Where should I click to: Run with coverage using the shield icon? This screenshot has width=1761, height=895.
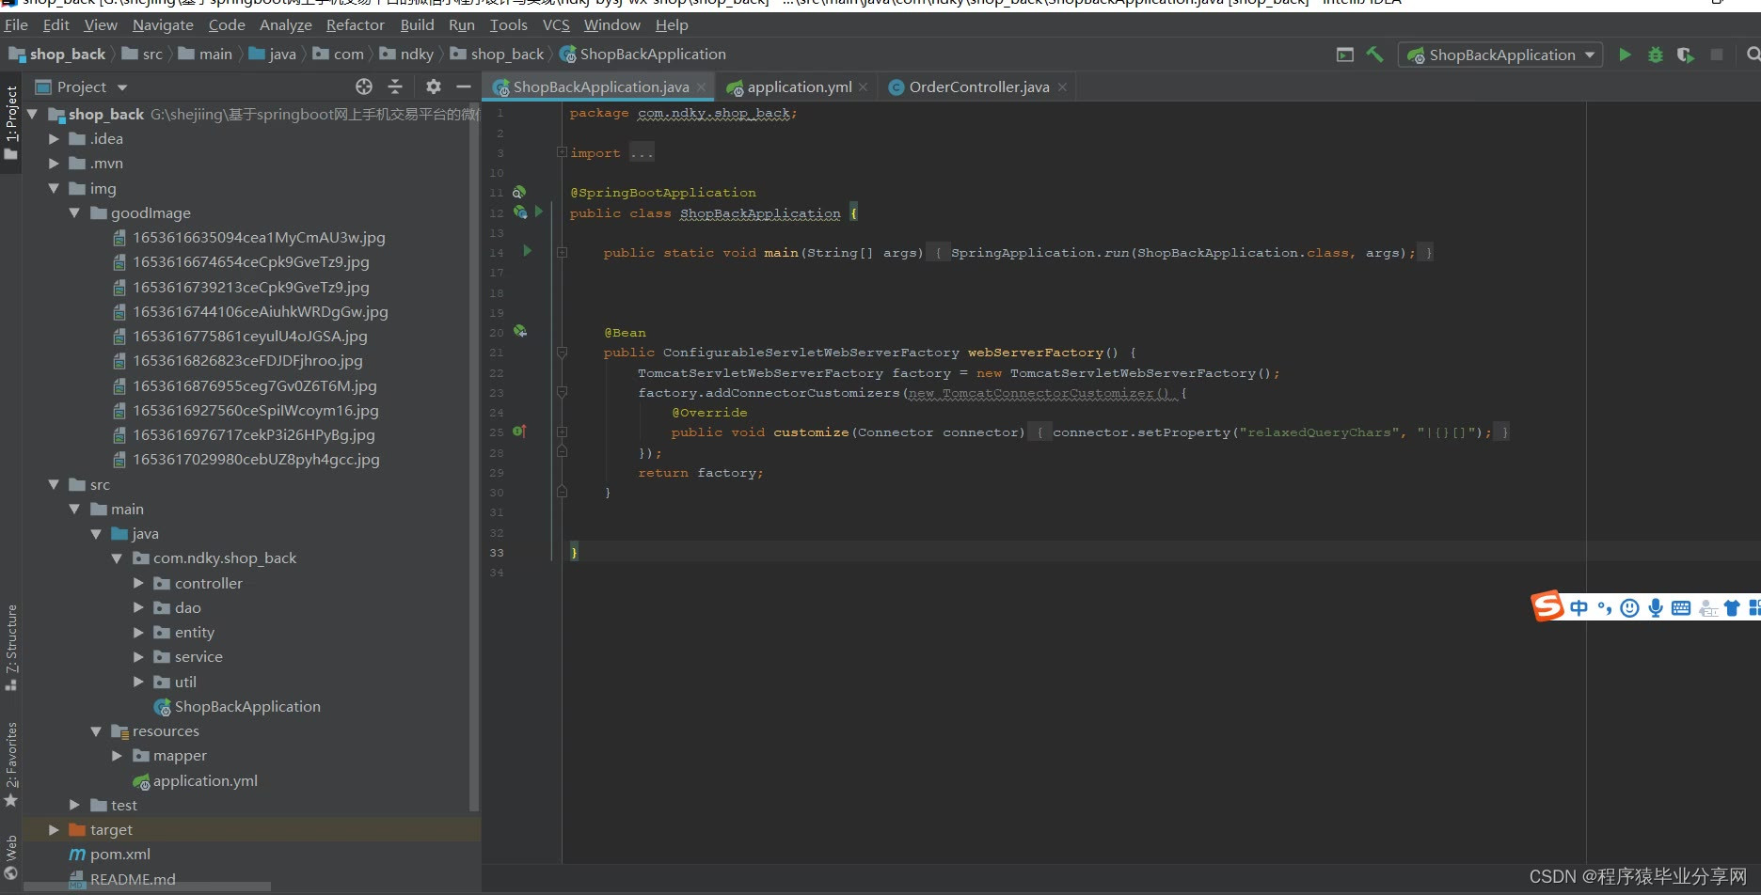(x=1686, y=55)
